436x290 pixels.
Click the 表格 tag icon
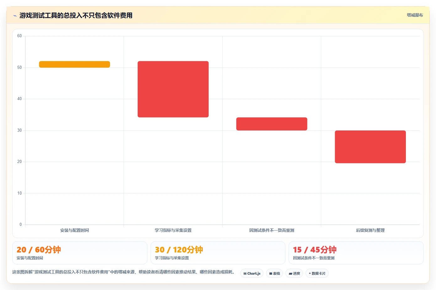tap(271, 273)
